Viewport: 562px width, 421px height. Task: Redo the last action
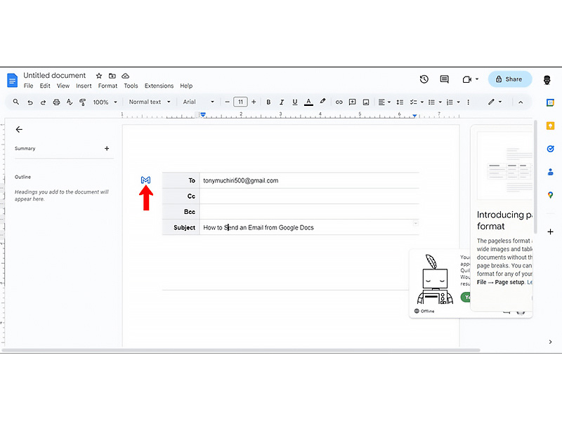pos(43,102)
